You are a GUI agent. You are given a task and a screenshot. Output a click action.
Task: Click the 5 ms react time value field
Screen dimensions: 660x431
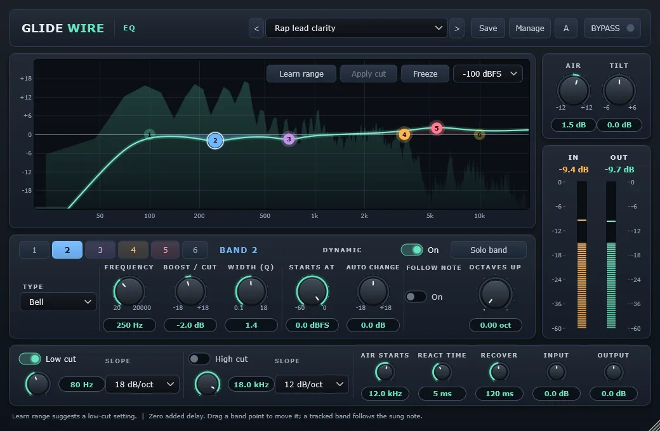coord(442,394)
